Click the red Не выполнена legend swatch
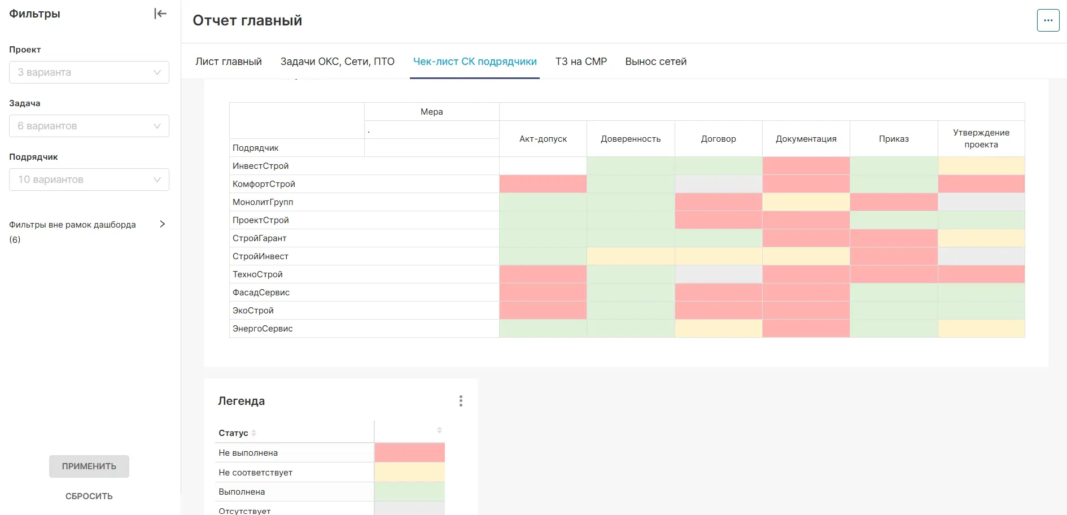Image resolution: width=1067 pixels, height=515 pixels. coord(409,453)
